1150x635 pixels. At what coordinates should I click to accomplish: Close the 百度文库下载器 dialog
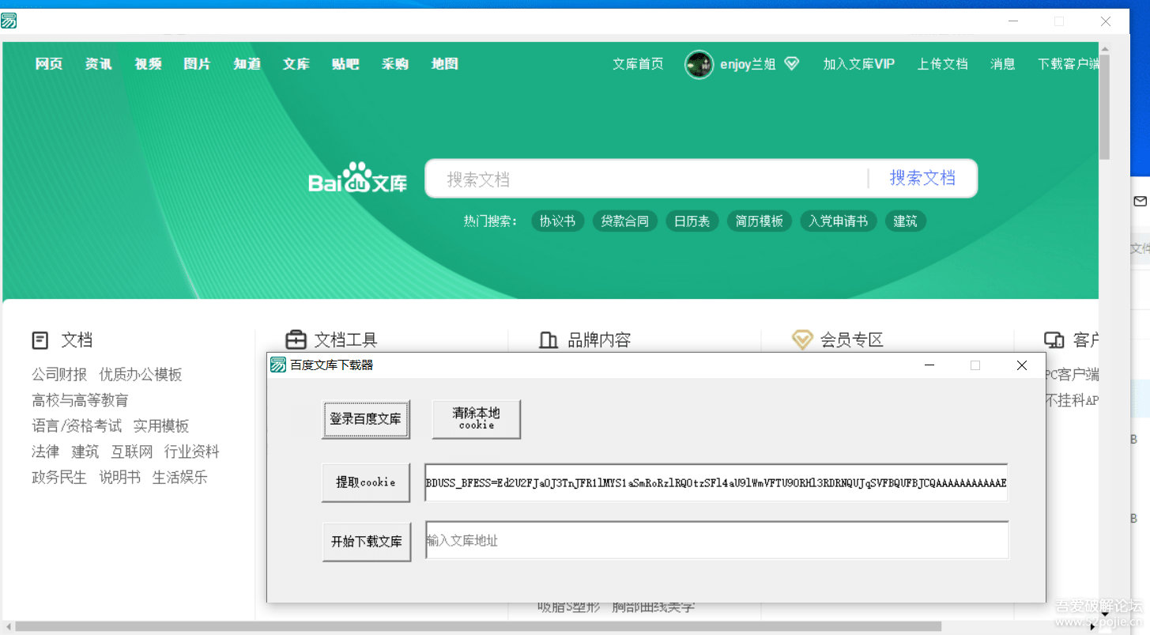(x=1021, y=365)
